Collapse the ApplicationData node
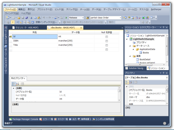The width and height of the screenshot is (174, 130). (x=133, y=49)
